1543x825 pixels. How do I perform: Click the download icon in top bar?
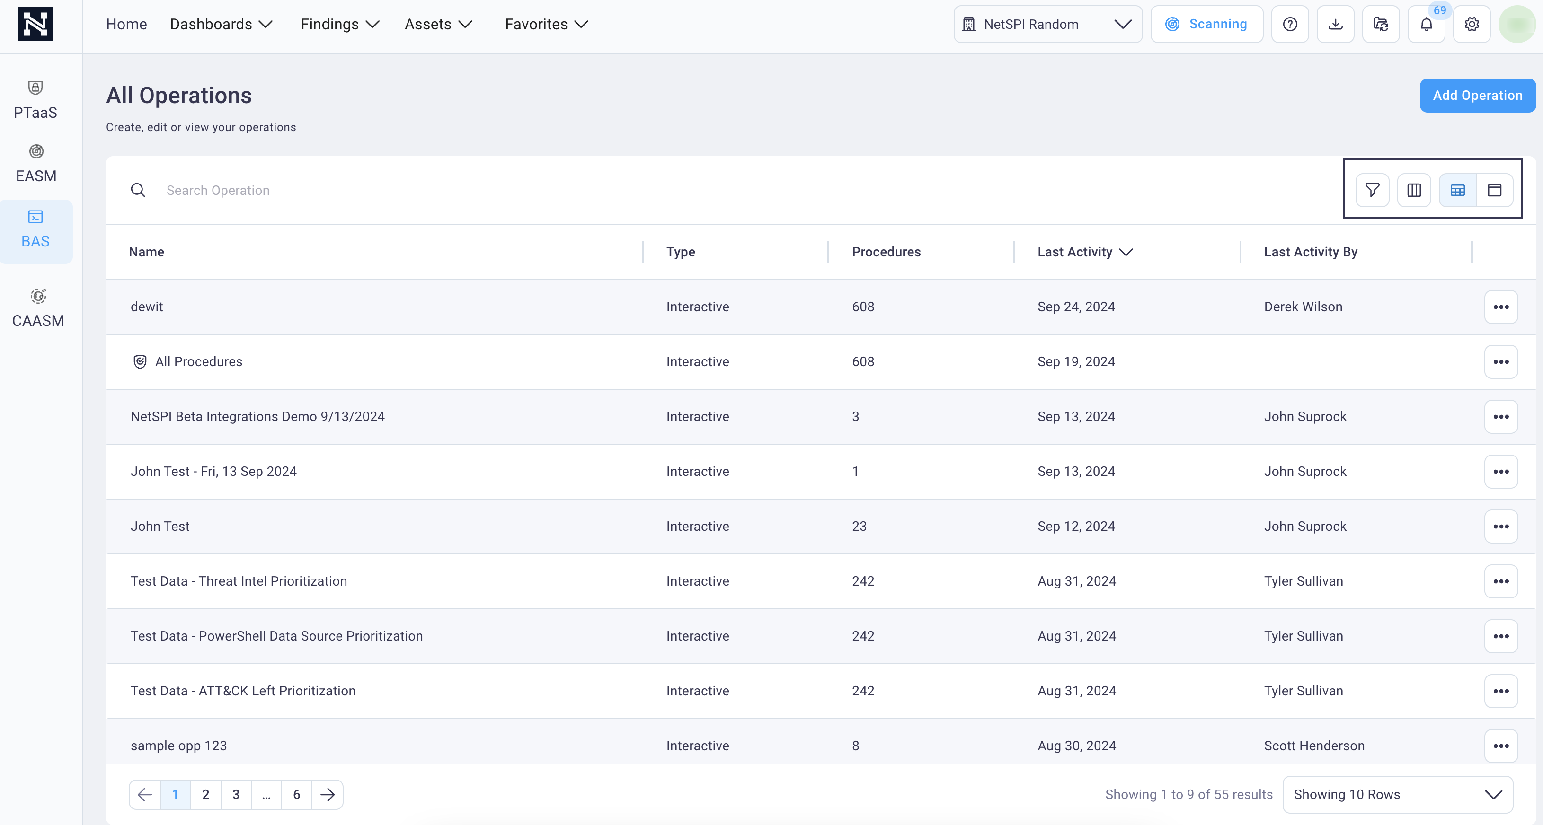coord(1336,25)
